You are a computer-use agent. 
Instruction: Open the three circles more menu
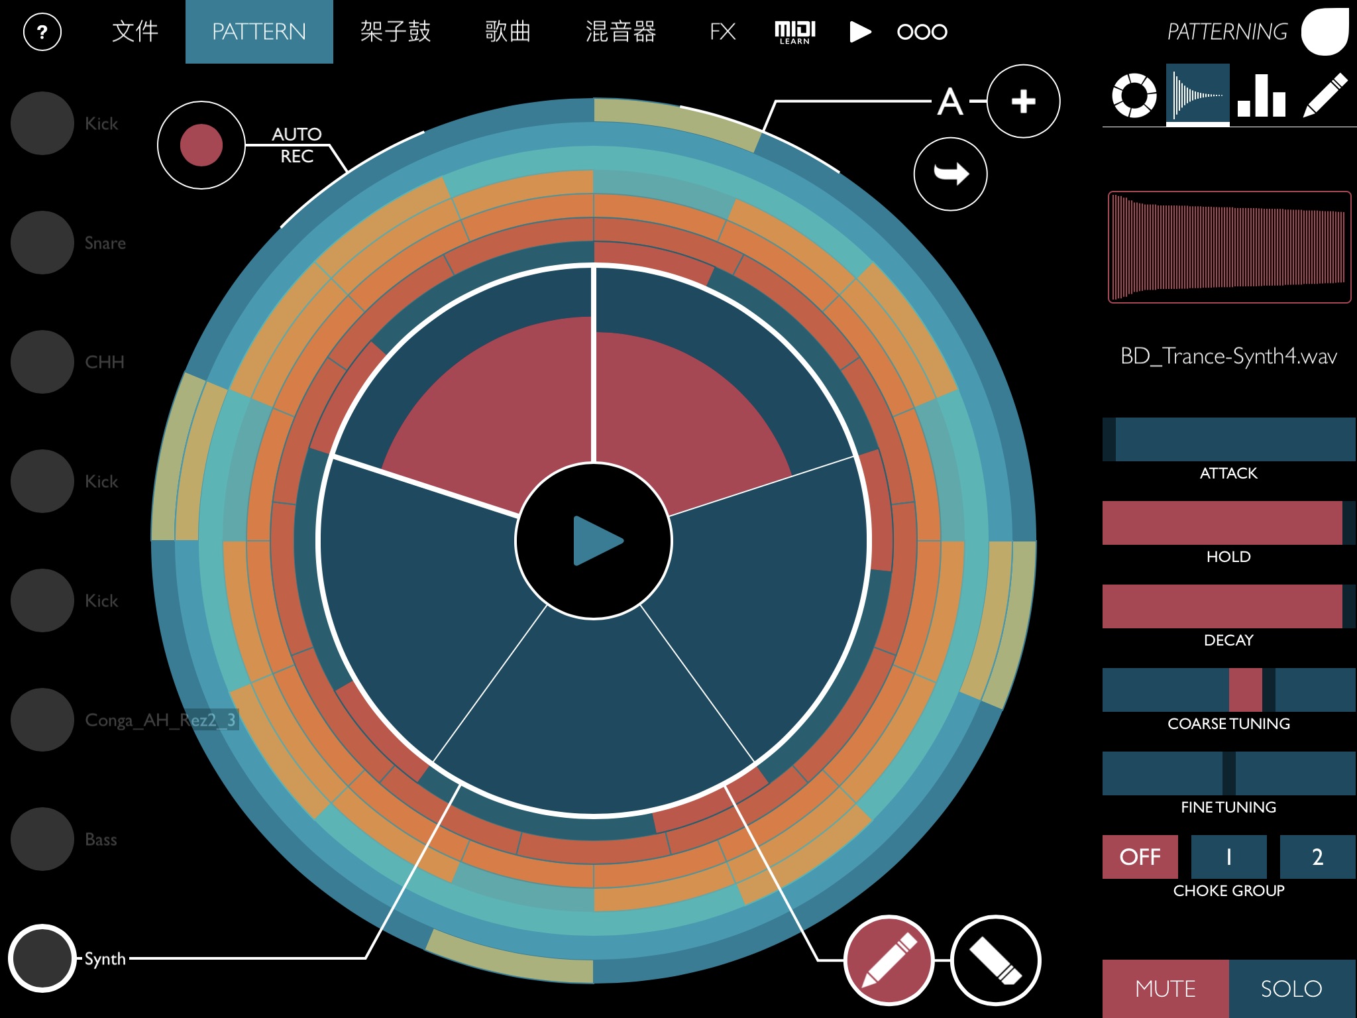pos(922,32)
